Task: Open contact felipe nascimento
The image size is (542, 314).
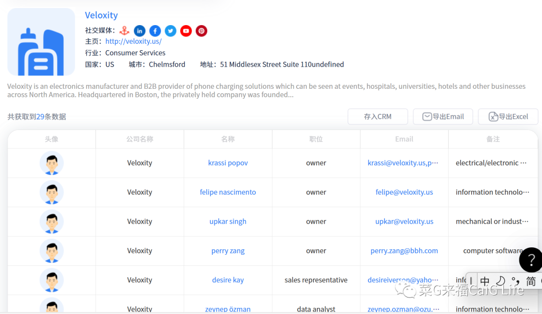Action: [228, 192]
